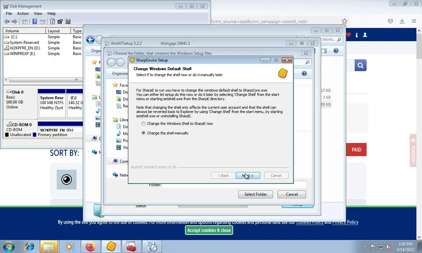Click Accept cookies & close
Viewport: 422px width, 253px height.
coord(209,230)
